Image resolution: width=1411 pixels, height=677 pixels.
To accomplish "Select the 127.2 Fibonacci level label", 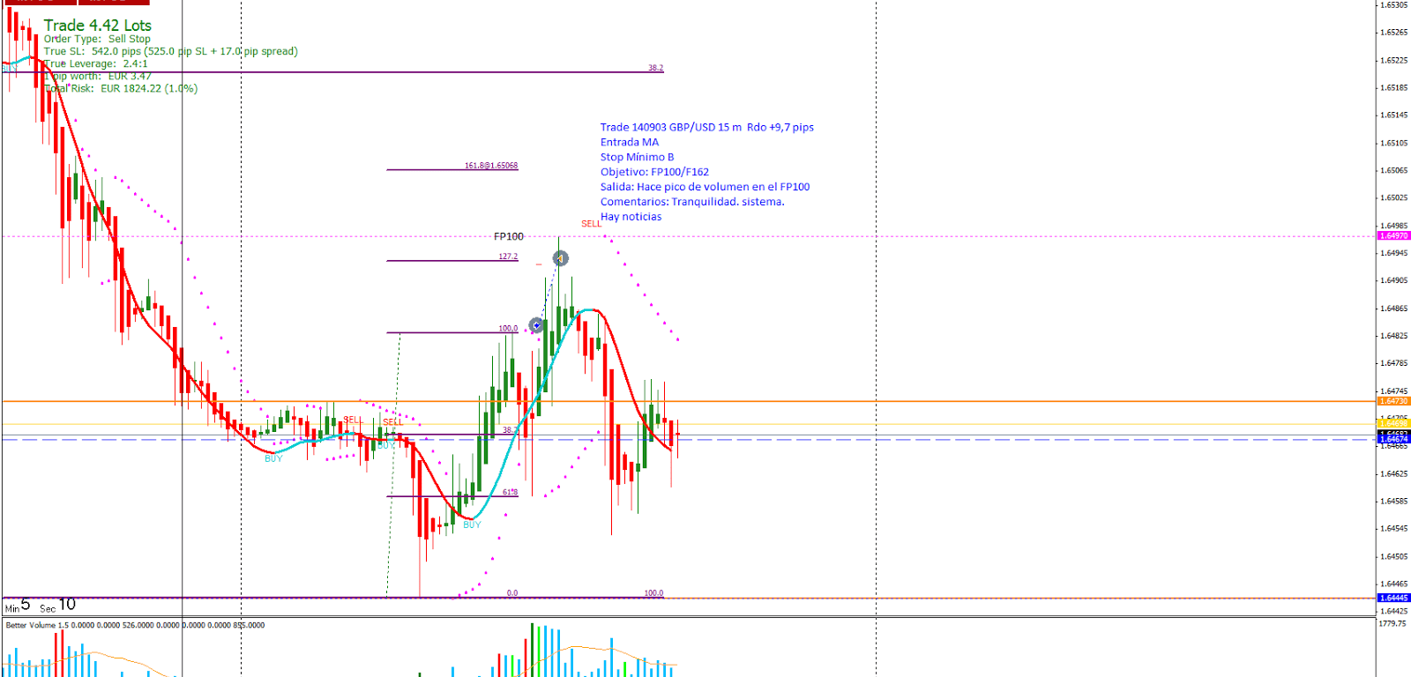I will click(508, 257).
